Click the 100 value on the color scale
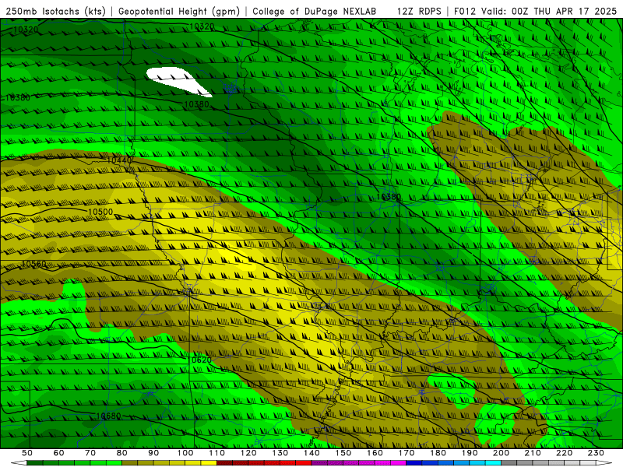Image resolution: width=623 pixels, height=467 pixels. pos(185,453)
